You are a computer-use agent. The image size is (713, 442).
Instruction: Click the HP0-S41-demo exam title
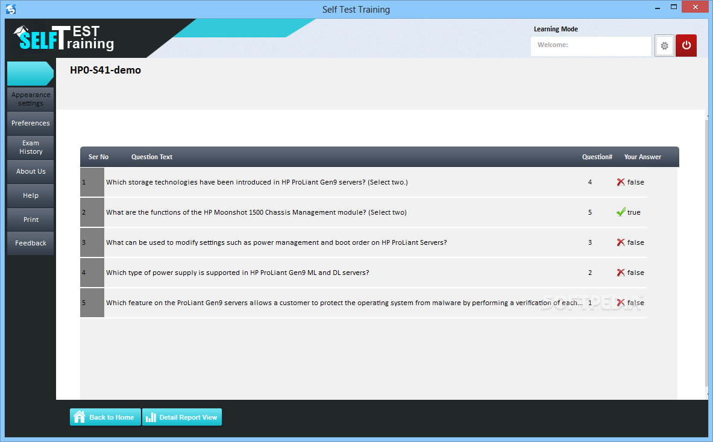[x=105, y=70]
